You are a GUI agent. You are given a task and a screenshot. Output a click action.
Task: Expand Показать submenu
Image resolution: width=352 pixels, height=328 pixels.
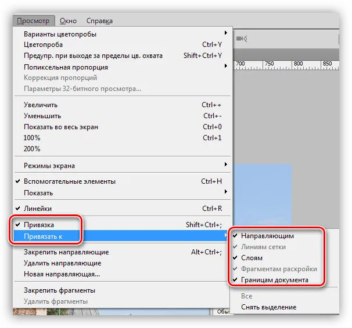coord(123,192)
